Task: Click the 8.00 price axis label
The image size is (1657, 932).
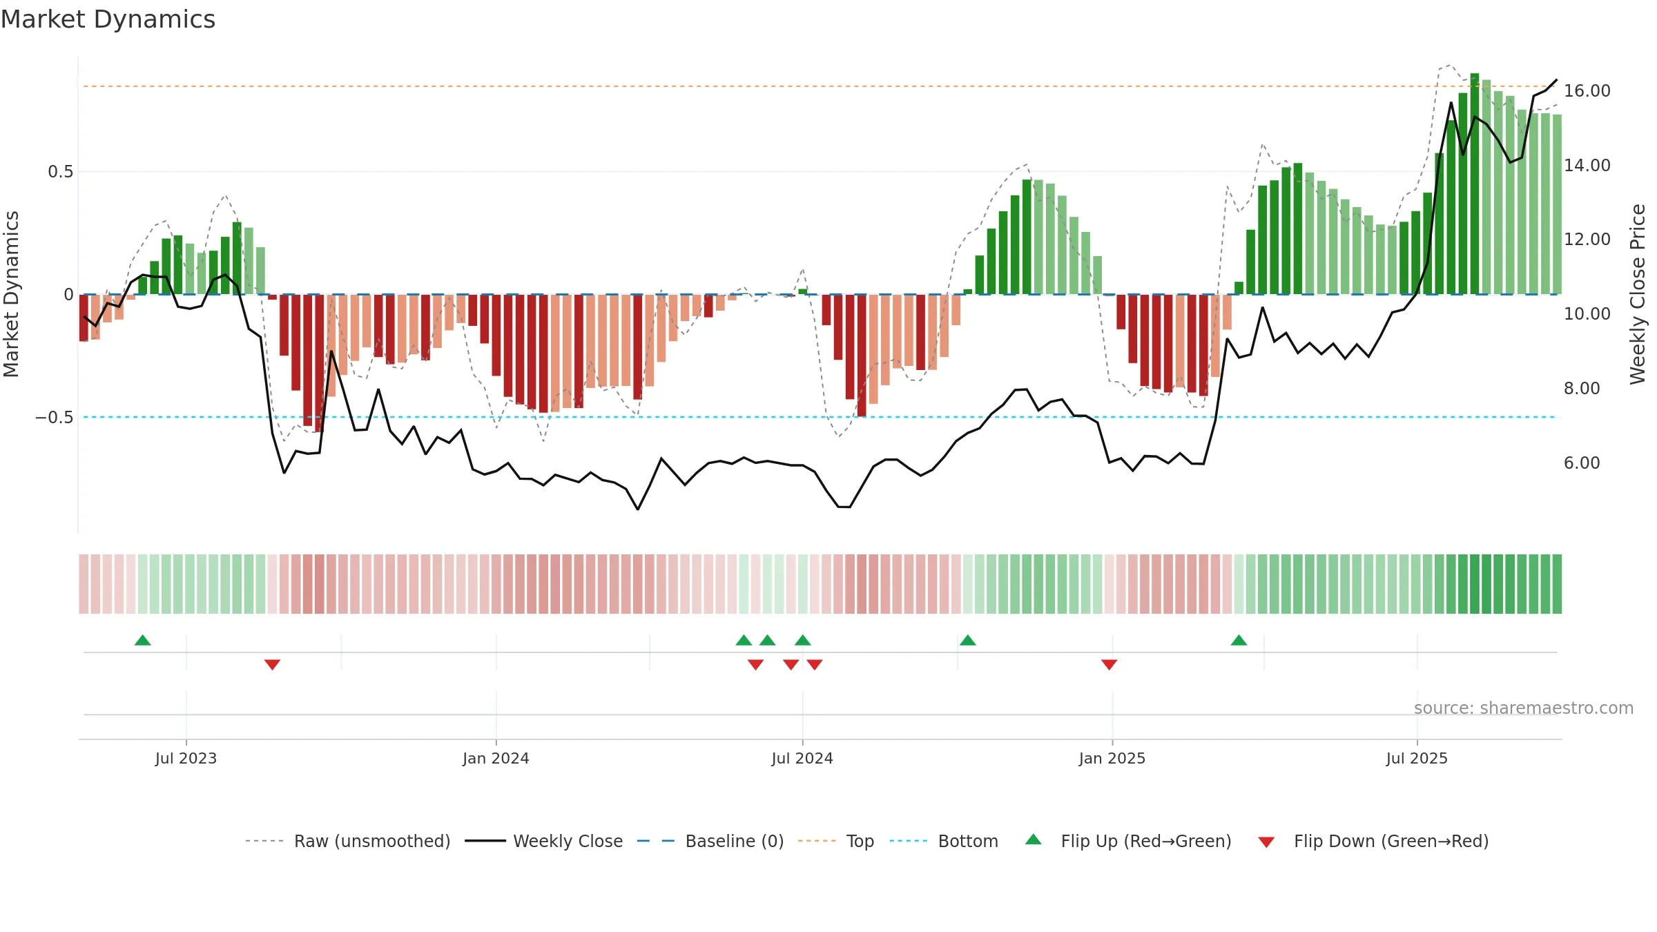Action: (1582, 389)
